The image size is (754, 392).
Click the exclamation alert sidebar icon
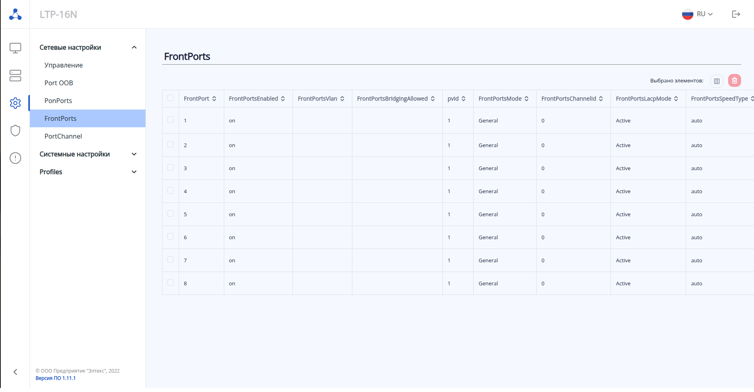tap(15, 158)
